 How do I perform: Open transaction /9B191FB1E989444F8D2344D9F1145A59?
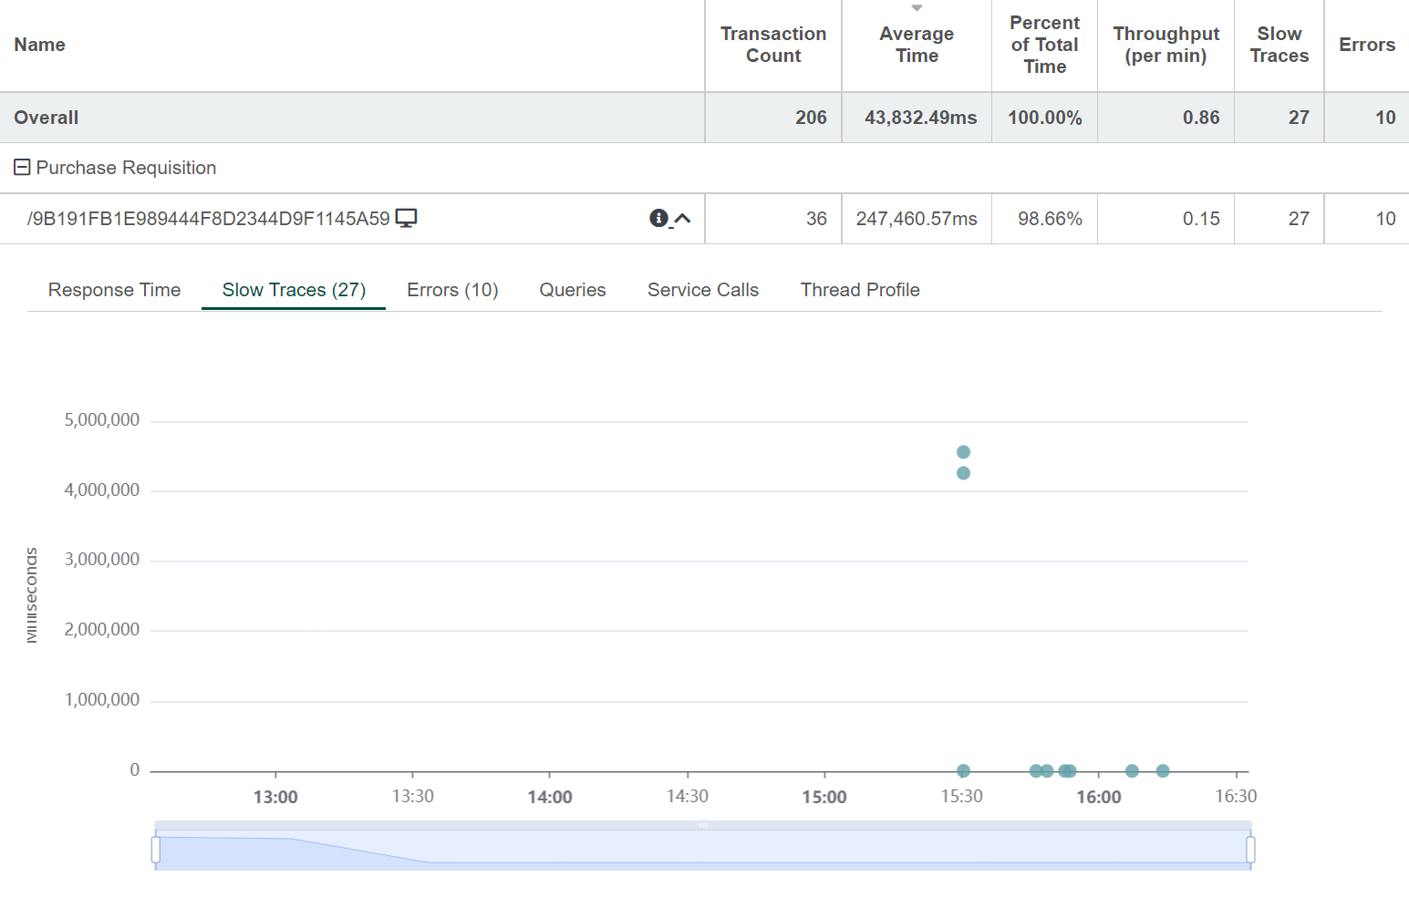point(209,219)
